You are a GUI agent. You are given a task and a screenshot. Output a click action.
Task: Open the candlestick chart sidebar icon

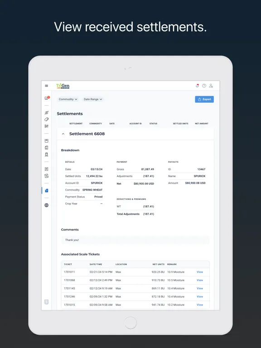46,126
